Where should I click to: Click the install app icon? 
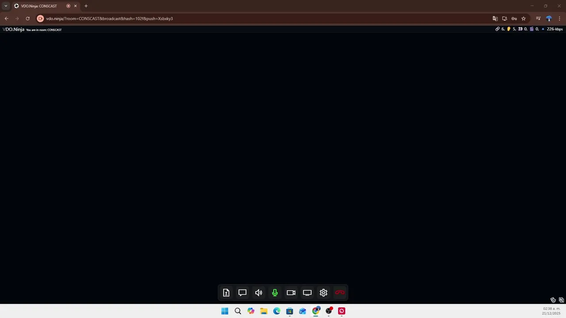(x=505, y=19)
